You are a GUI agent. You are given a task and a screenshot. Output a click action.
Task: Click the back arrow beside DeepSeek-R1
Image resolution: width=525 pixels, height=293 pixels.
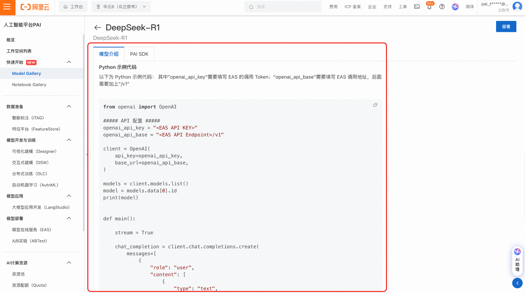[97, 27]
